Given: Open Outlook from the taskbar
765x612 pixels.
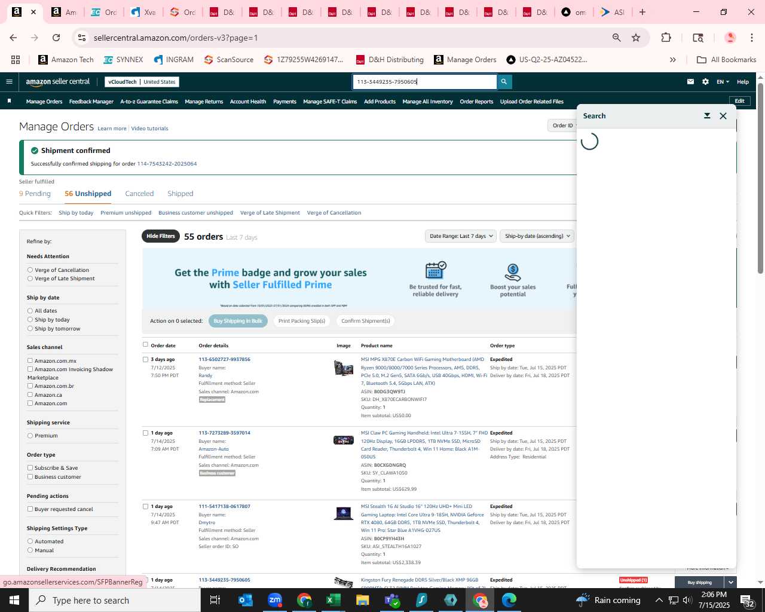Looking at the screenshot, I should [246, 600].
